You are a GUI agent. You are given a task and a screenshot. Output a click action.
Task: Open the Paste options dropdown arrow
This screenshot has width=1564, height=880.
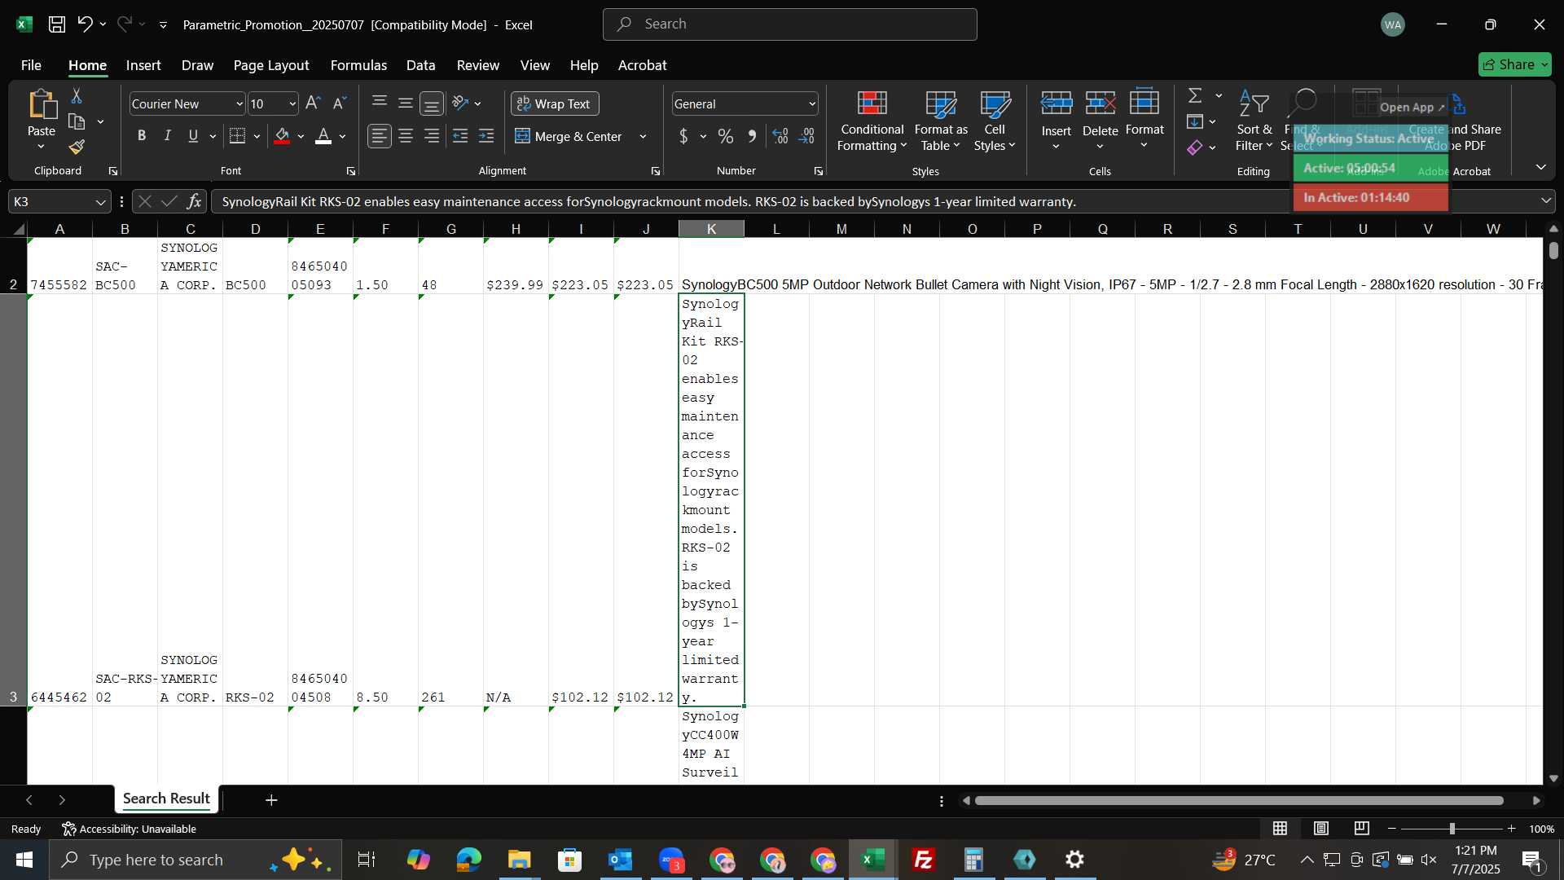coord(41,147)
